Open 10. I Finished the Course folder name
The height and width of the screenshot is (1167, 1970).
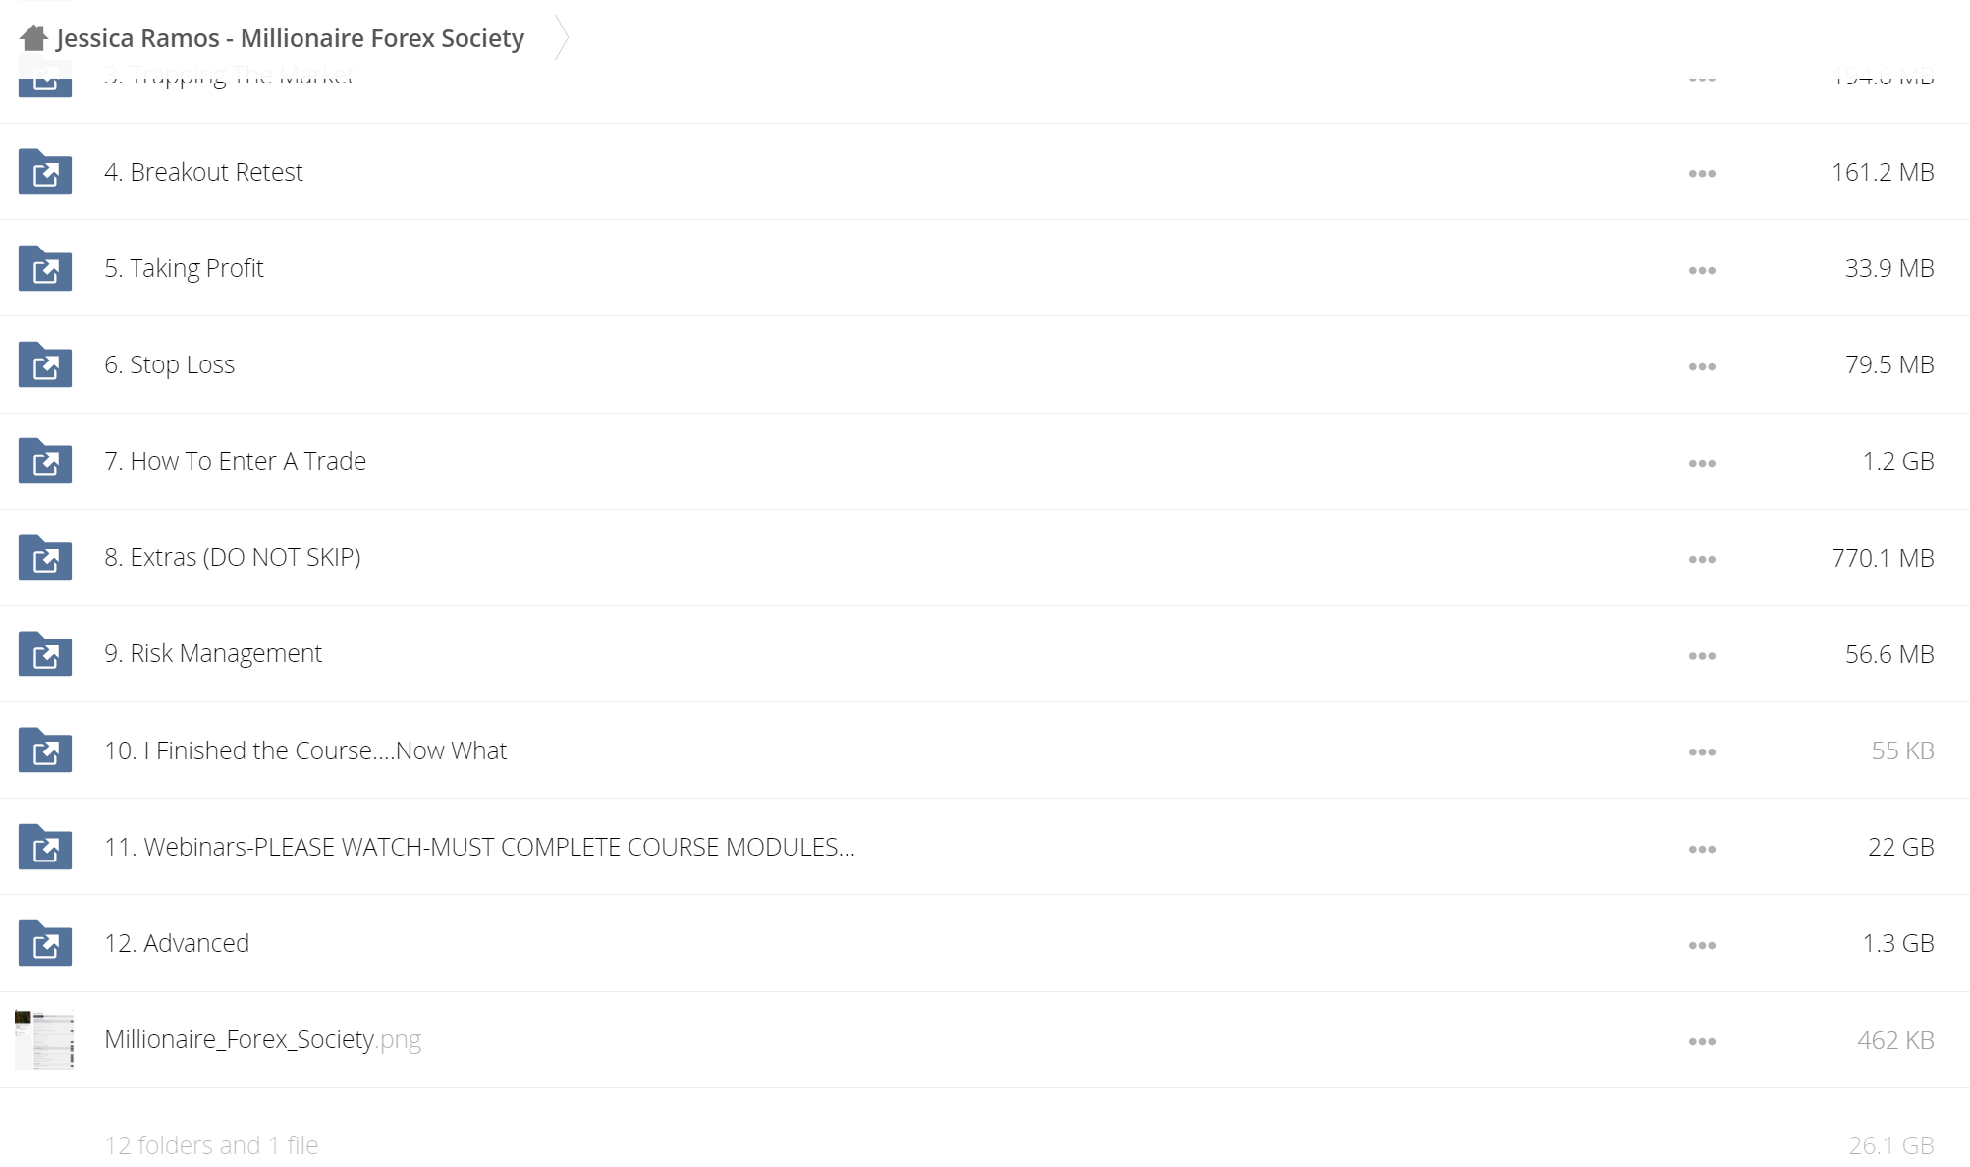(305, 750)
